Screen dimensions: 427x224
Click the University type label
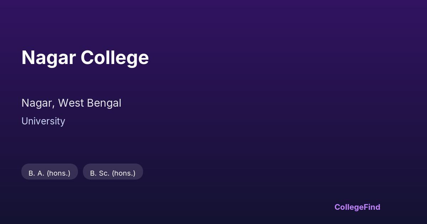(43, 121)
